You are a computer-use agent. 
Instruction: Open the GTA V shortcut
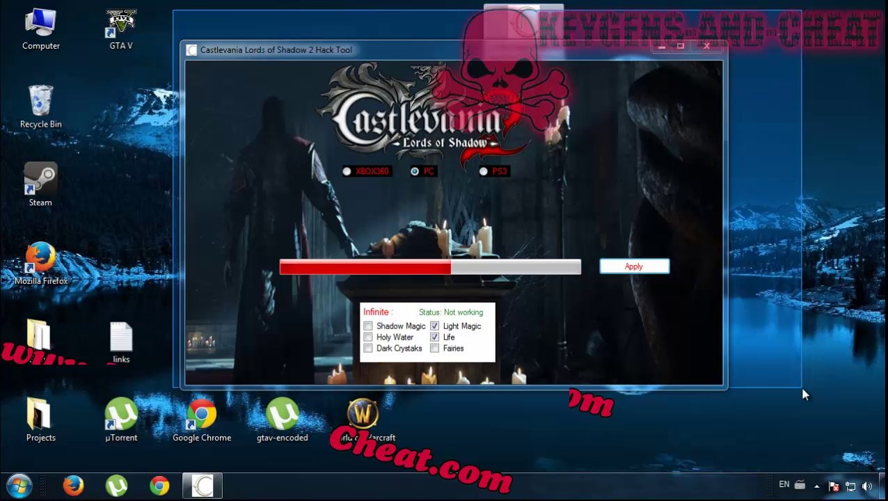coord(120,29)
